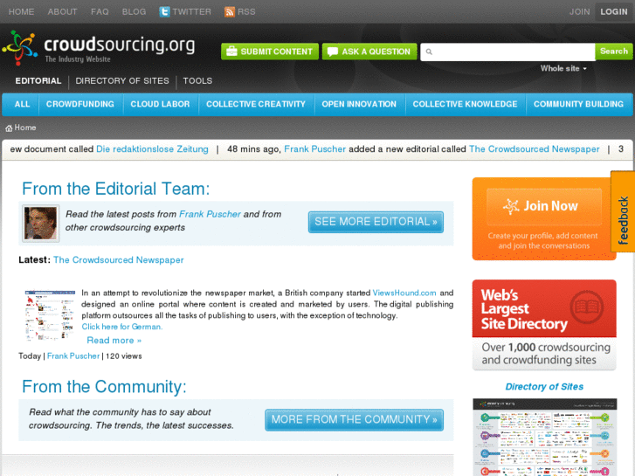Click the newspaper article thumbnail image
Viewport: 635px width, 476px height.
[50, 315]
